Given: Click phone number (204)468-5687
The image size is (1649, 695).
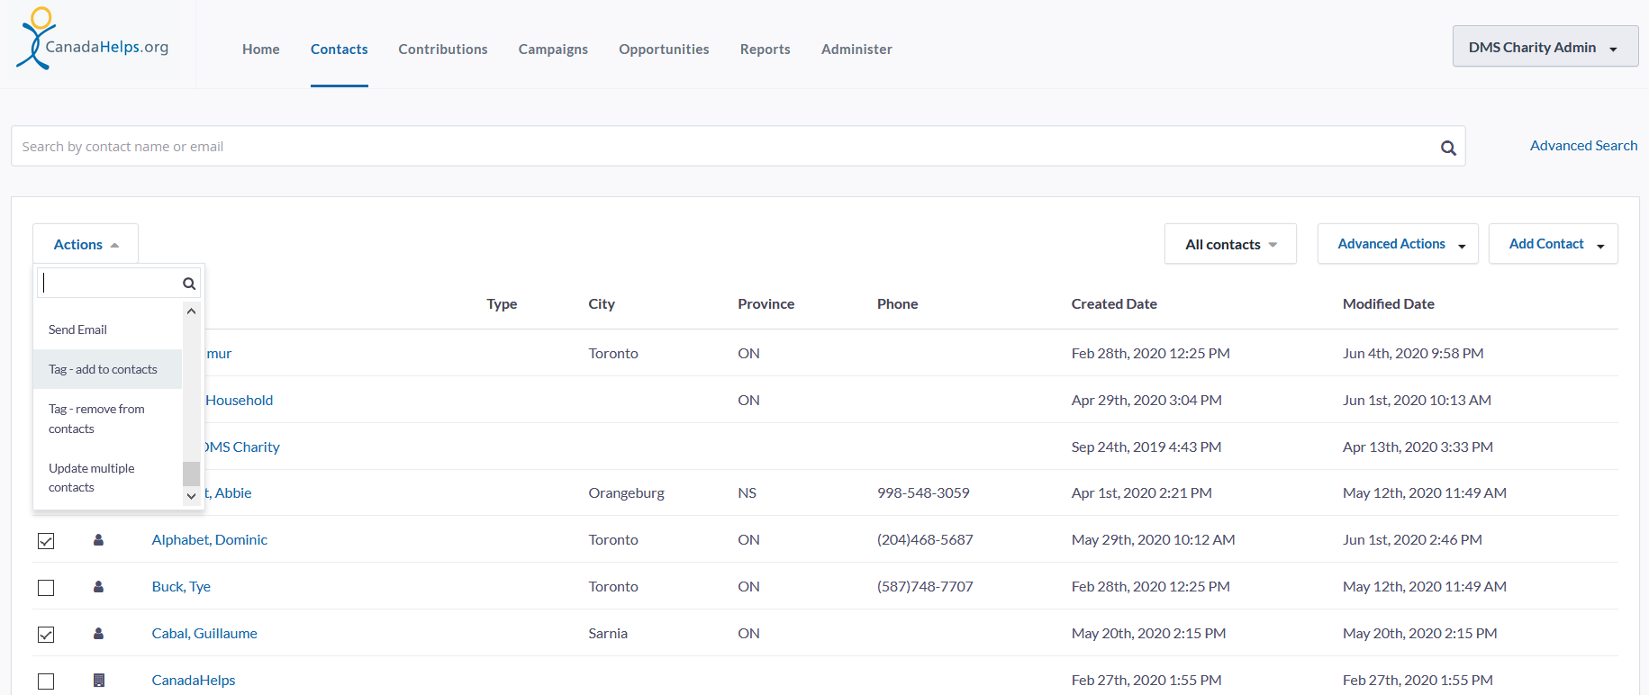Looking at the screenshot, I should click(925, 540).
